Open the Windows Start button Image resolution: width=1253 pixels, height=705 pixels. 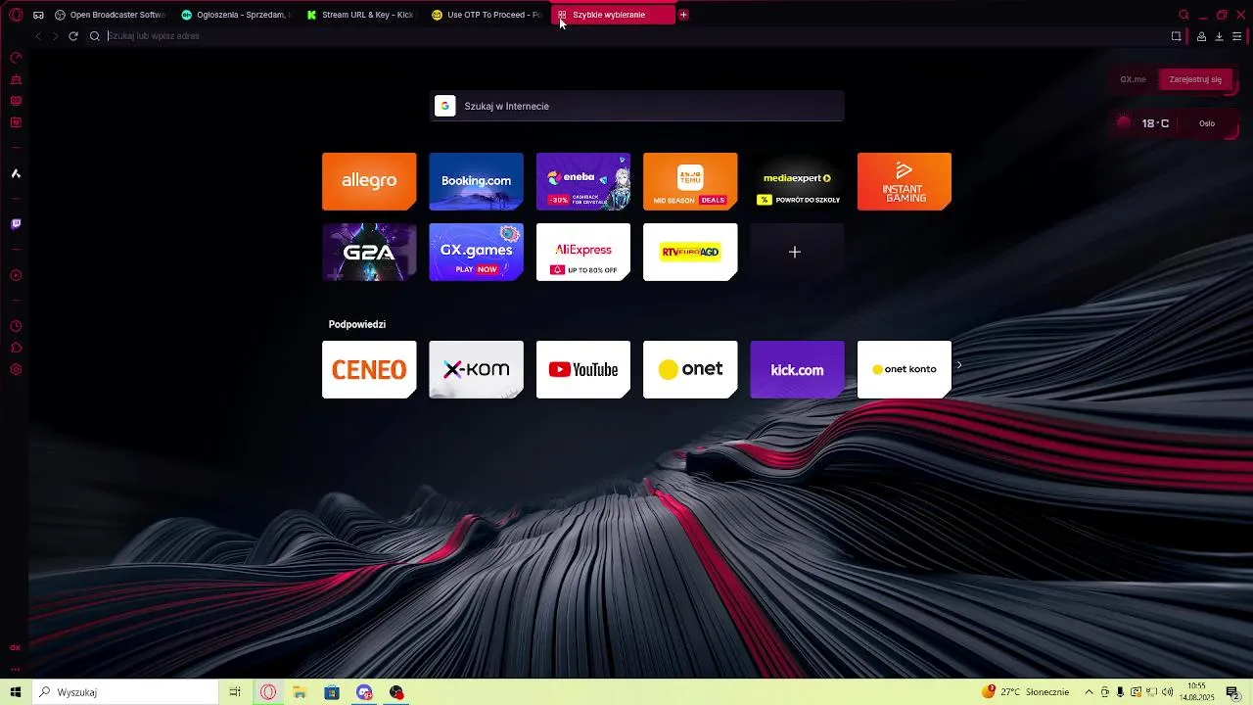(x=16, y=692)
